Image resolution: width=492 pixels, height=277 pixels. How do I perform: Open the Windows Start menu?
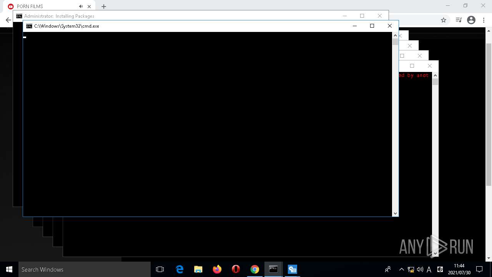pos(9,269)
